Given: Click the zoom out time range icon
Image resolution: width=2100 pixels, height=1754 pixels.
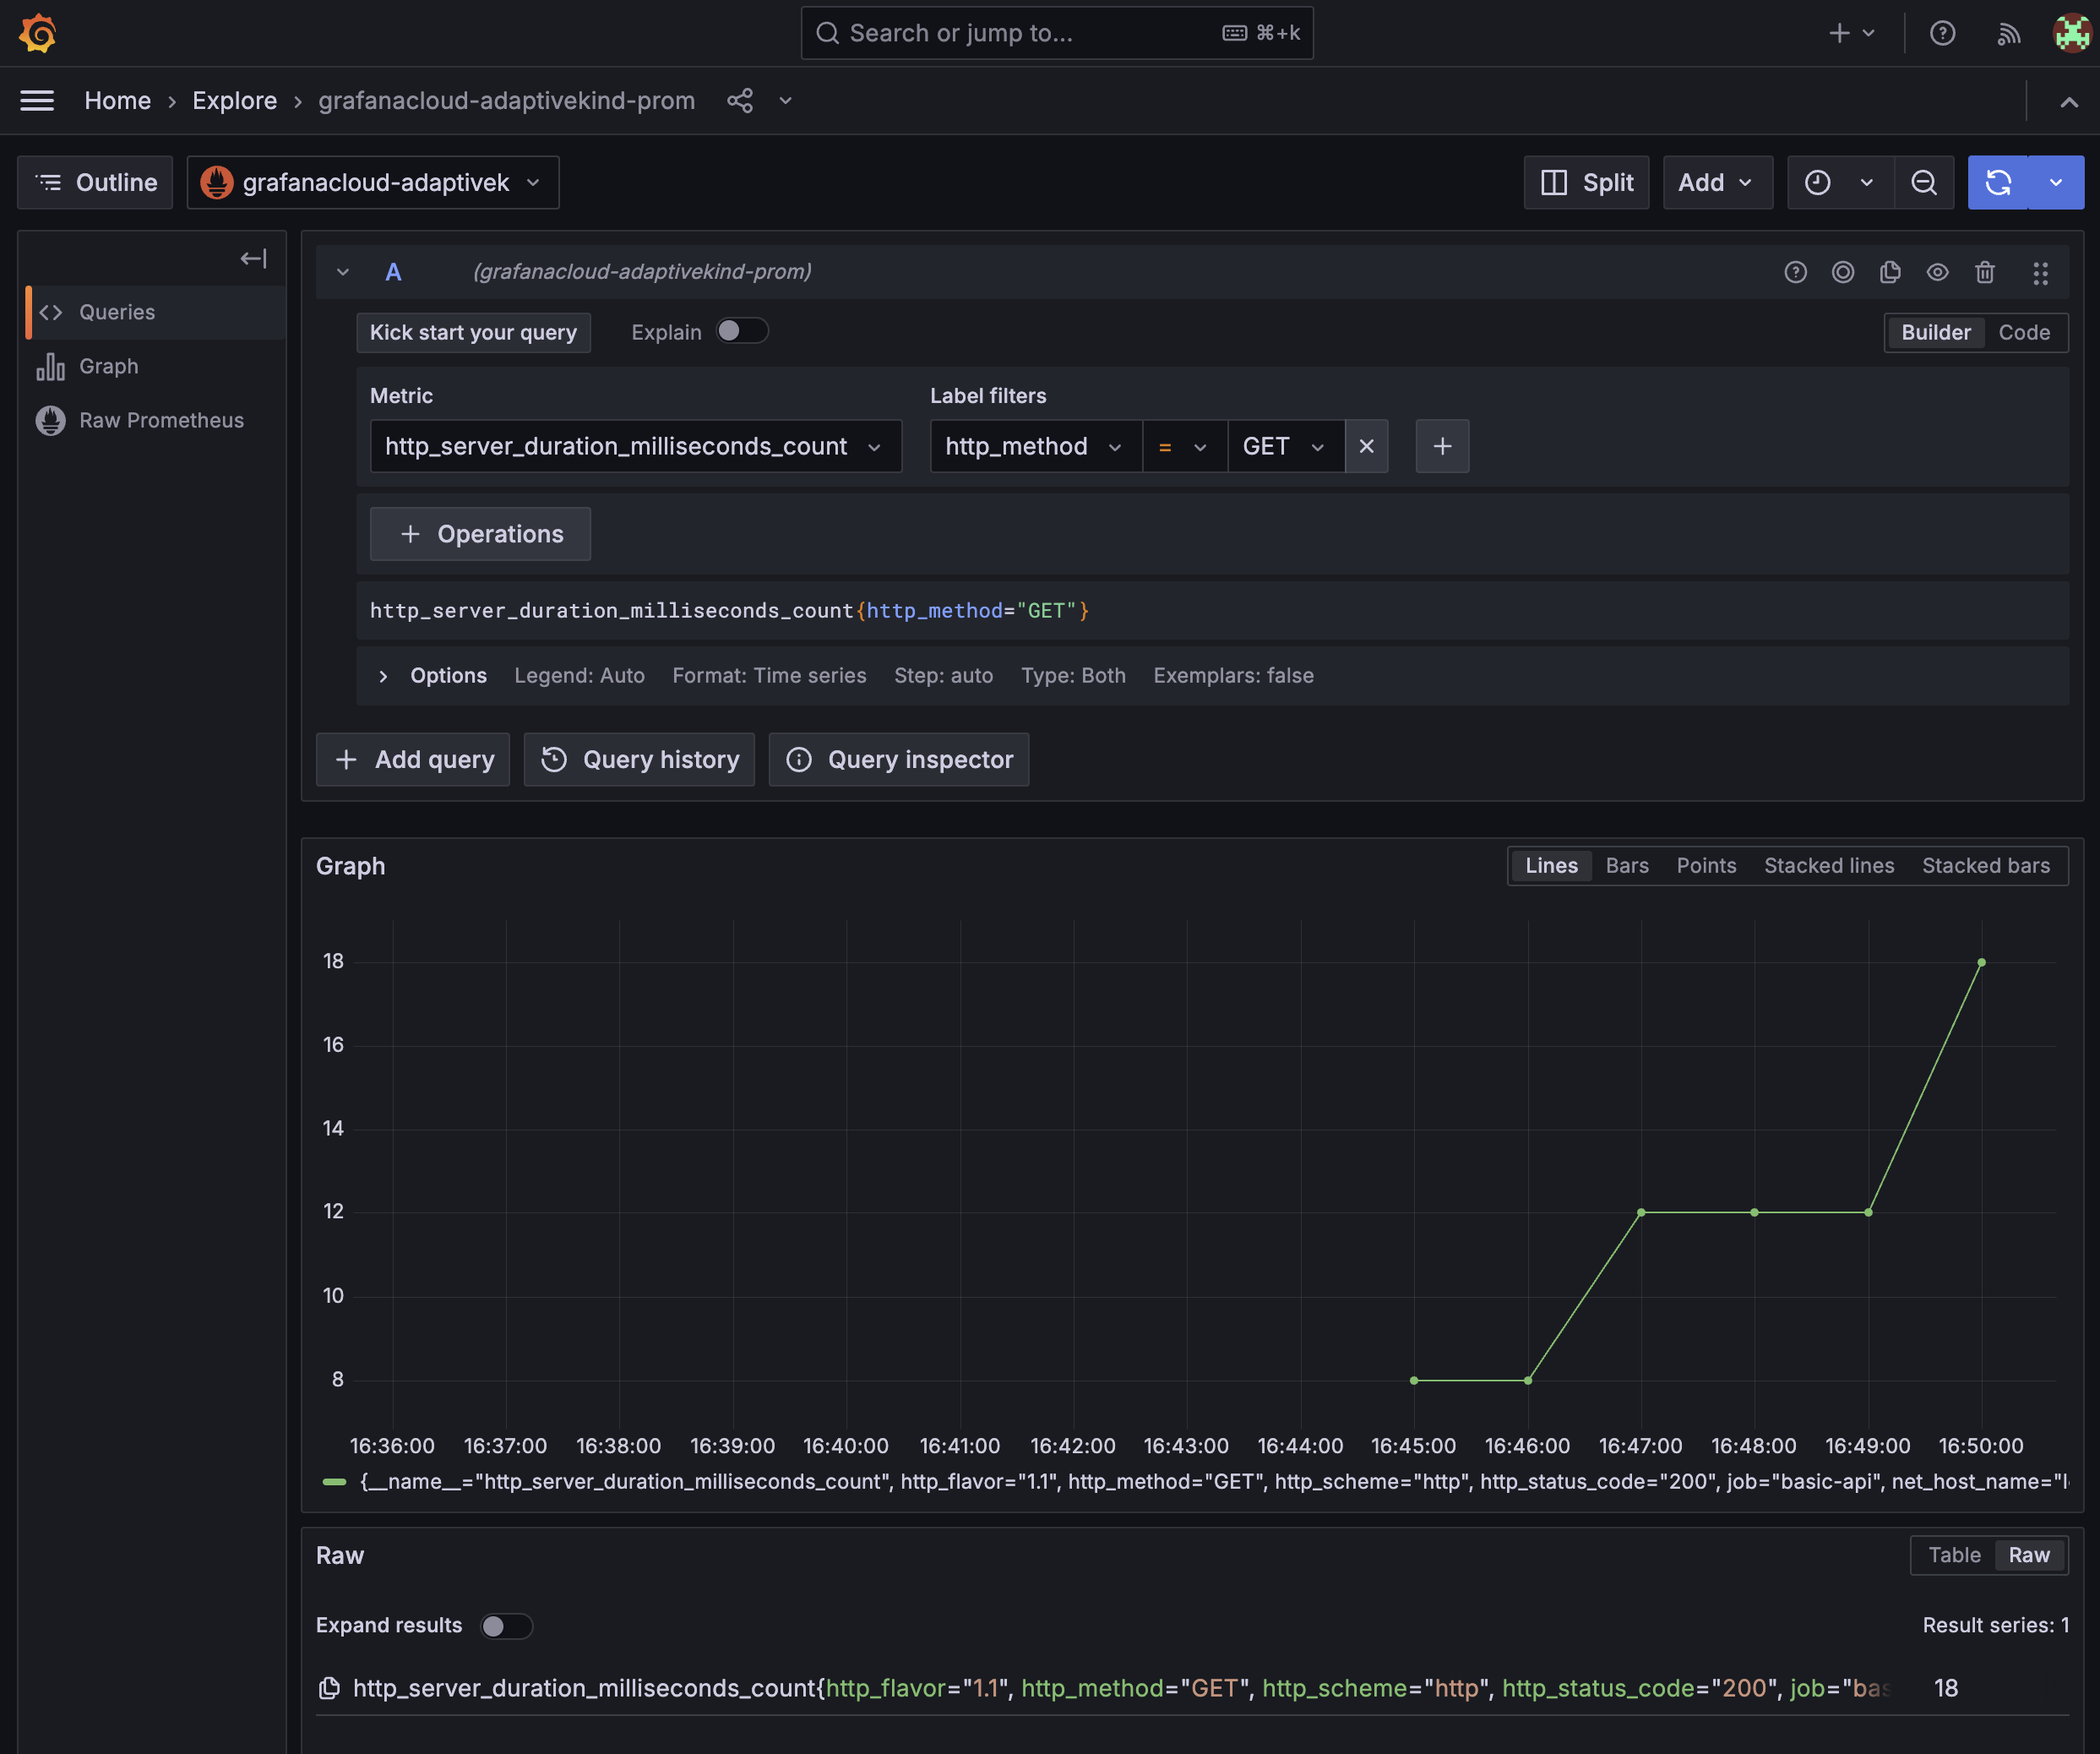Looking at the screenshot, I should (x=1924, y=182).
